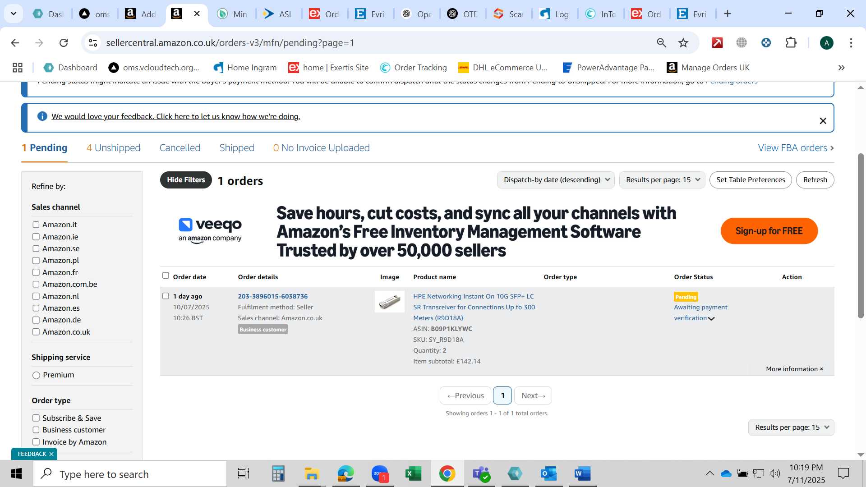Toggle the Amazon.se sales channel checkbox

(36, 248)
